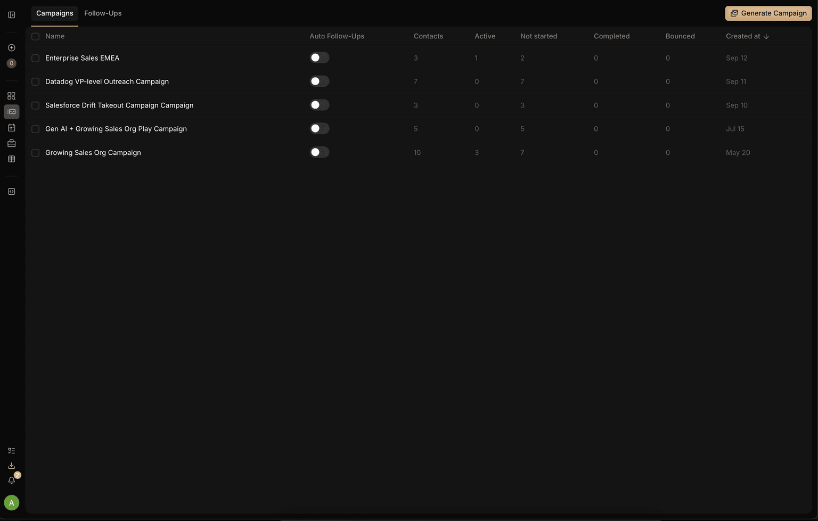This screenshot has width=818, height=521.
Task: Open the search grid icon in sidebar
Action: 11,96
